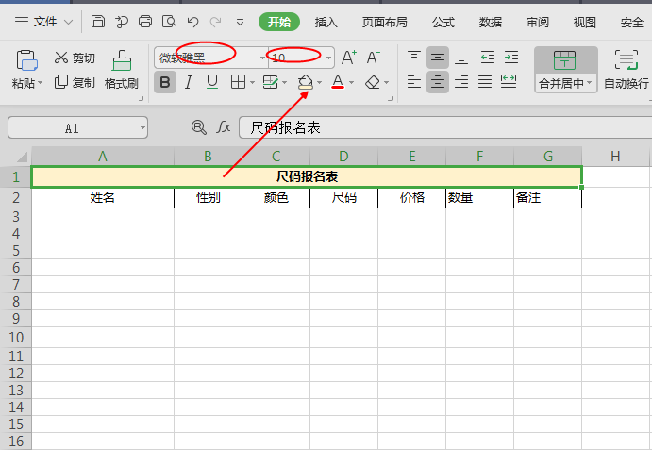Image resolution: width=652 pixels, height=450 pixels.
Task: Click the 剪切 cut button
Action: click(x=75, y=58)
